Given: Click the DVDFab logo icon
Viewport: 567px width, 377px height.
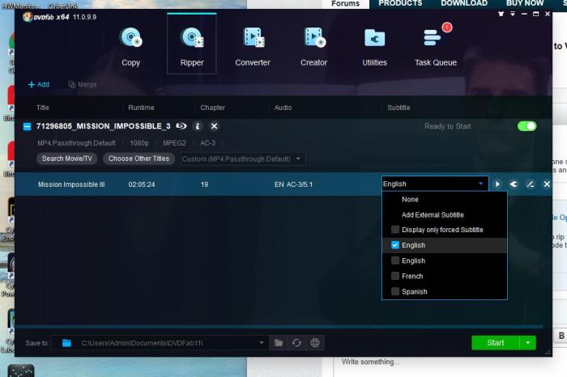Looking at the screenshot, I should [27, 17].
